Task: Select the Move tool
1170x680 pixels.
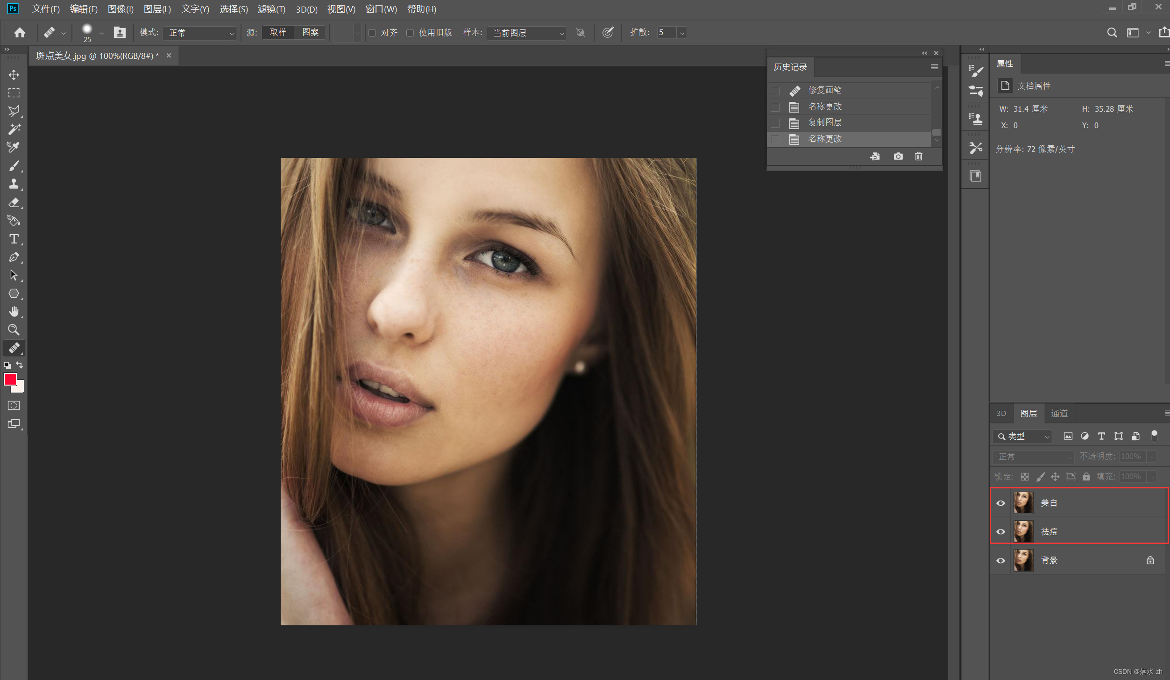Action: point(14,75)
